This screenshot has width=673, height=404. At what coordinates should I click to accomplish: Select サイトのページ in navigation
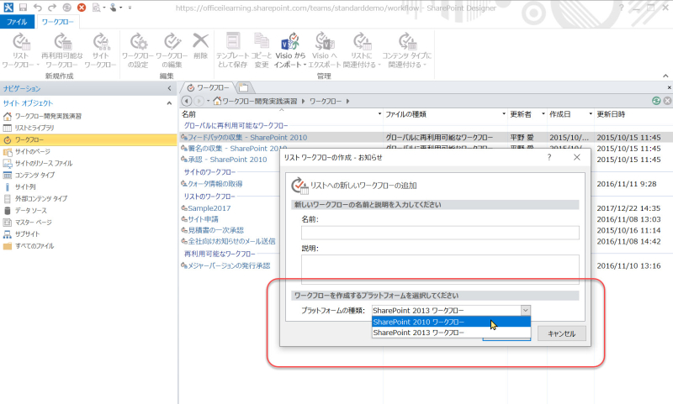(x=33, y=151)
